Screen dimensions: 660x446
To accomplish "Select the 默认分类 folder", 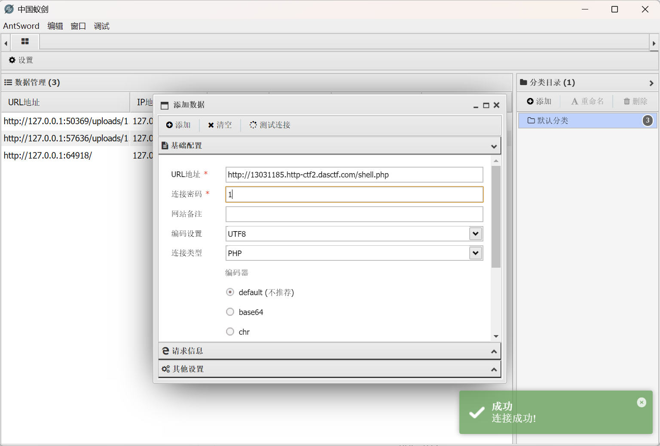I will click(587, 121).
